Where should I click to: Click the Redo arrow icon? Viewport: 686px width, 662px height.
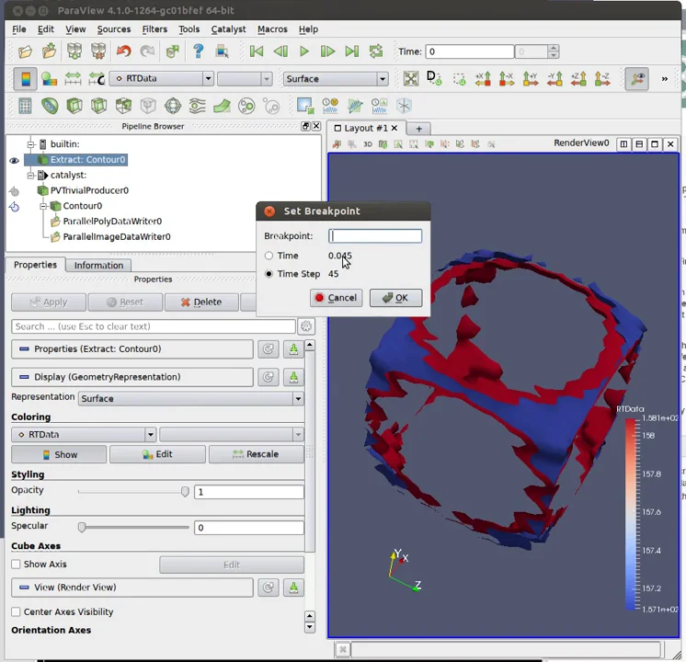click(147, 51)
